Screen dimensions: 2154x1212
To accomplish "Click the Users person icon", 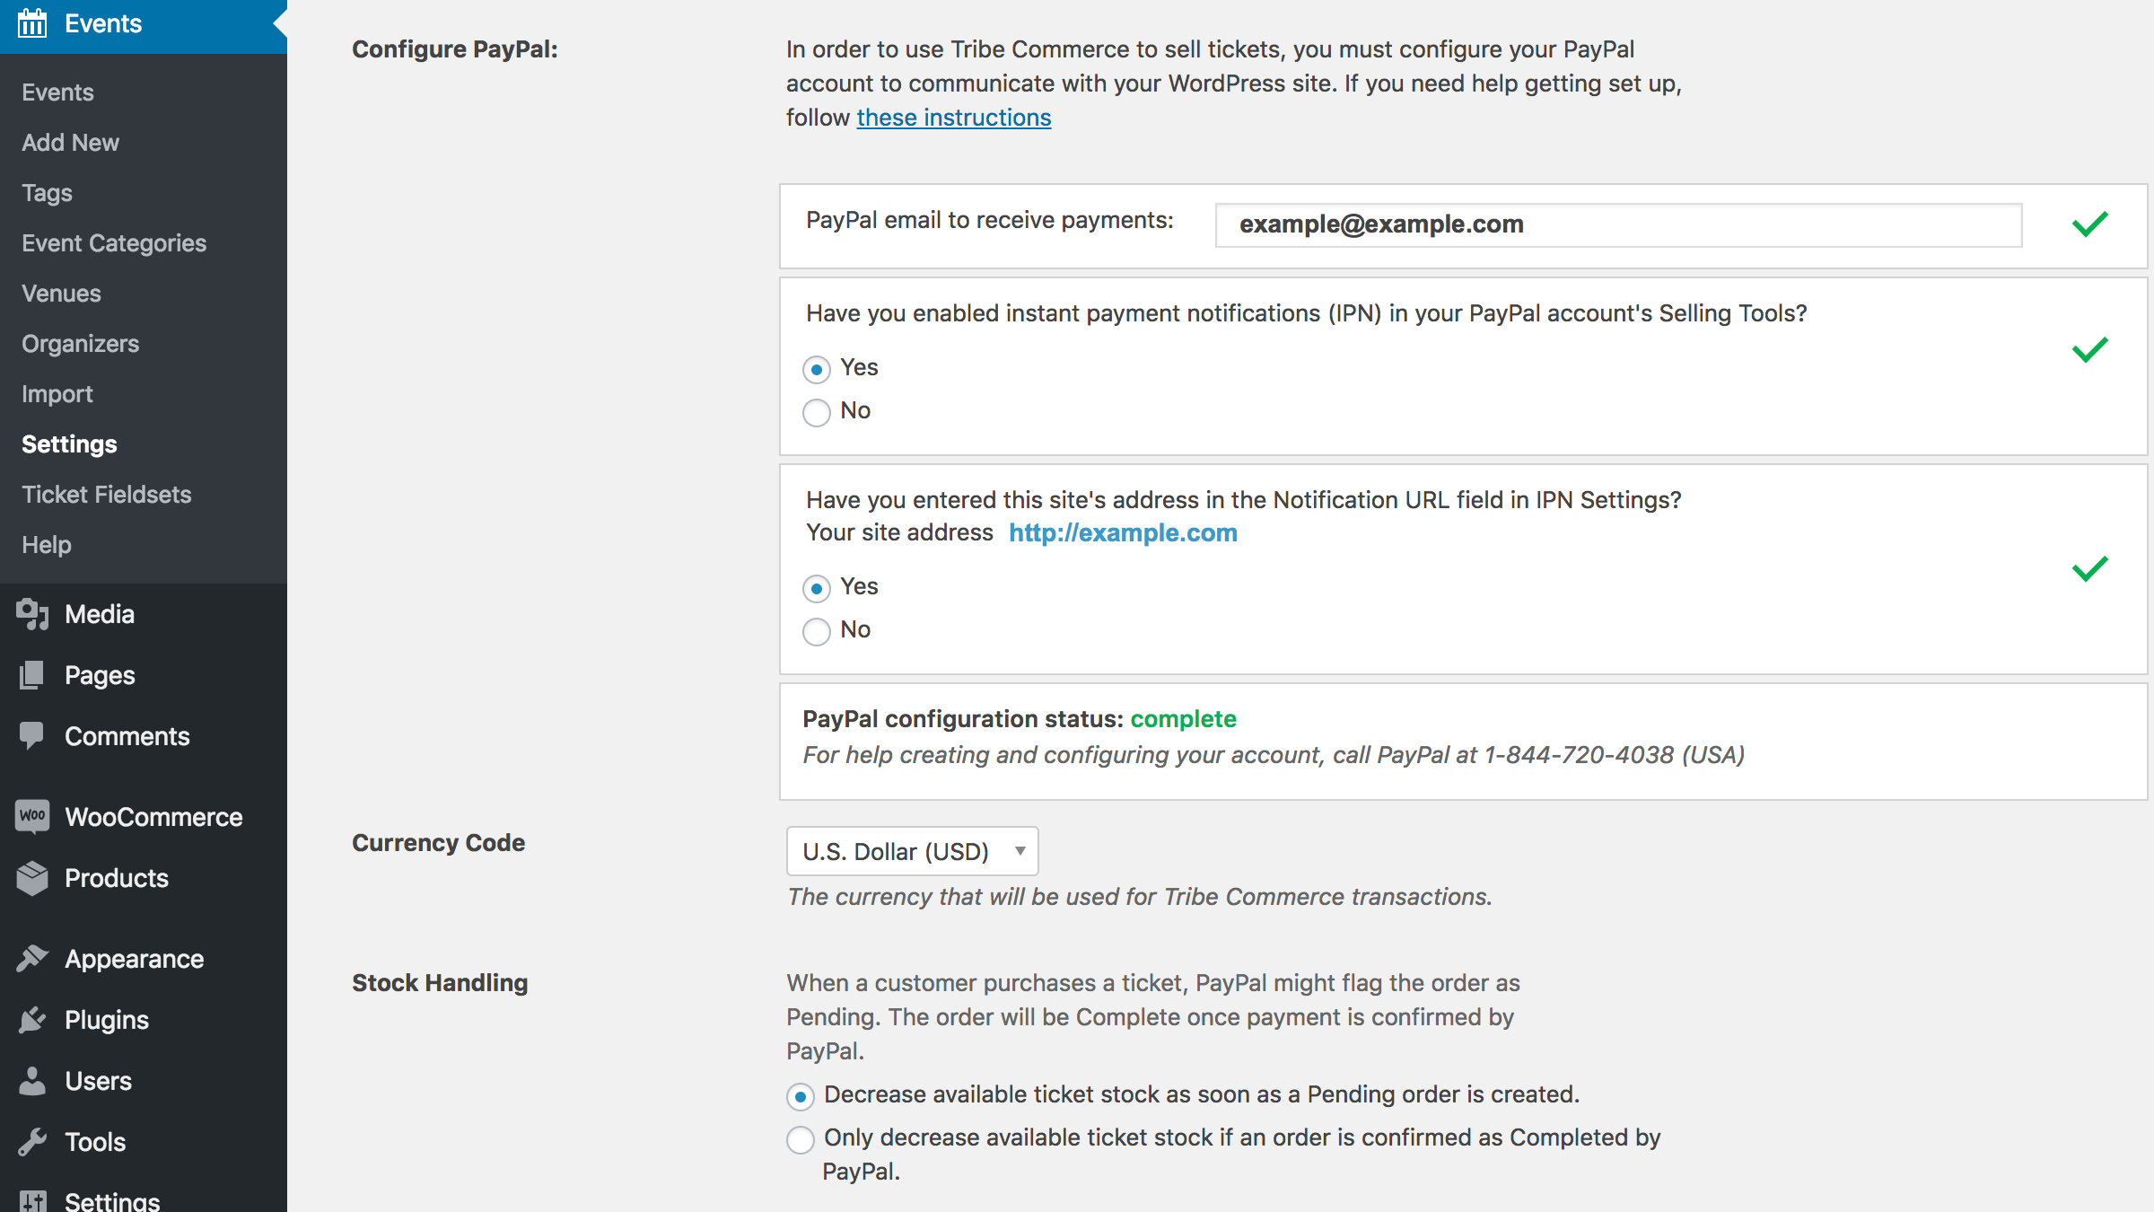I will tap(32, 1081).
